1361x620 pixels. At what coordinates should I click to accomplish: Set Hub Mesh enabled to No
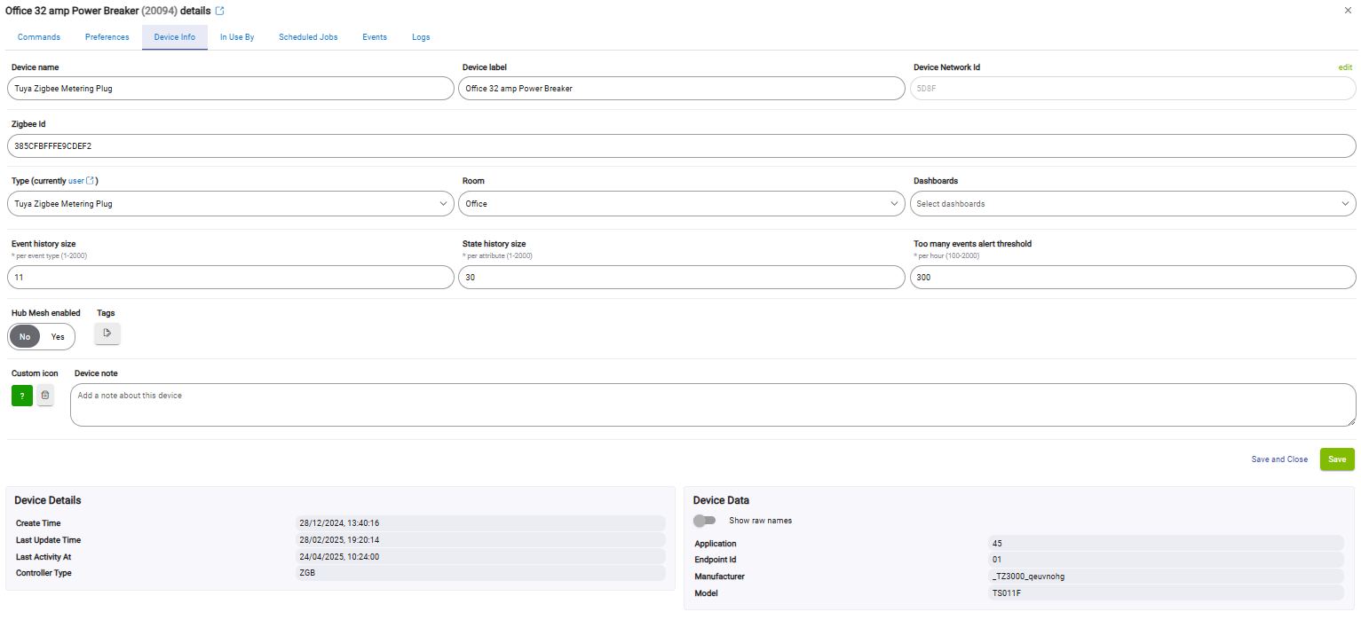(25, 337)
